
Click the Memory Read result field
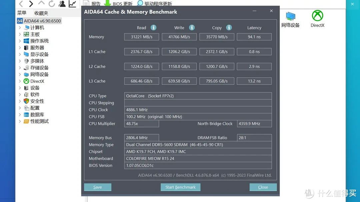(x=141, y=37)
